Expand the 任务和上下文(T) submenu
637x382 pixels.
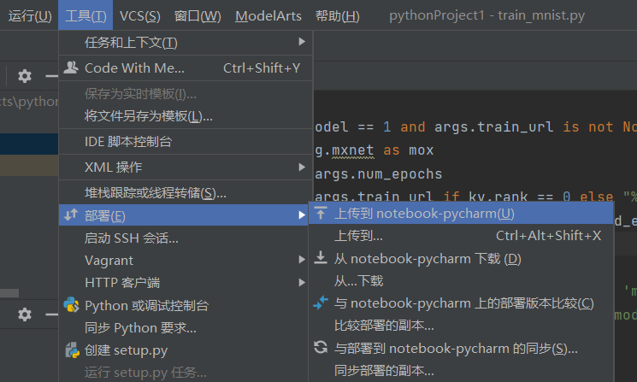tap(186, 42)
